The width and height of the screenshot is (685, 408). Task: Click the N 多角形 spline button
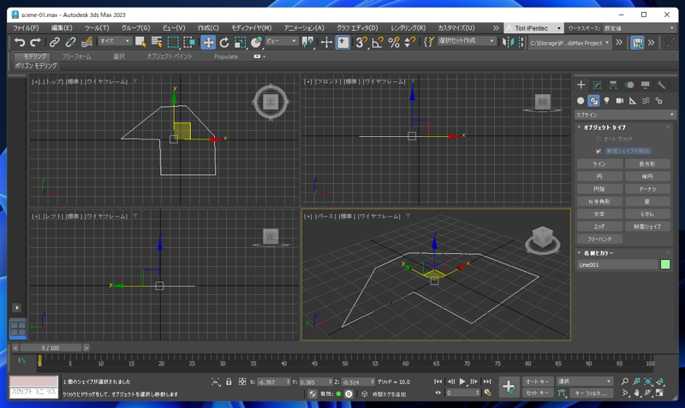click(x=599, y=202)
